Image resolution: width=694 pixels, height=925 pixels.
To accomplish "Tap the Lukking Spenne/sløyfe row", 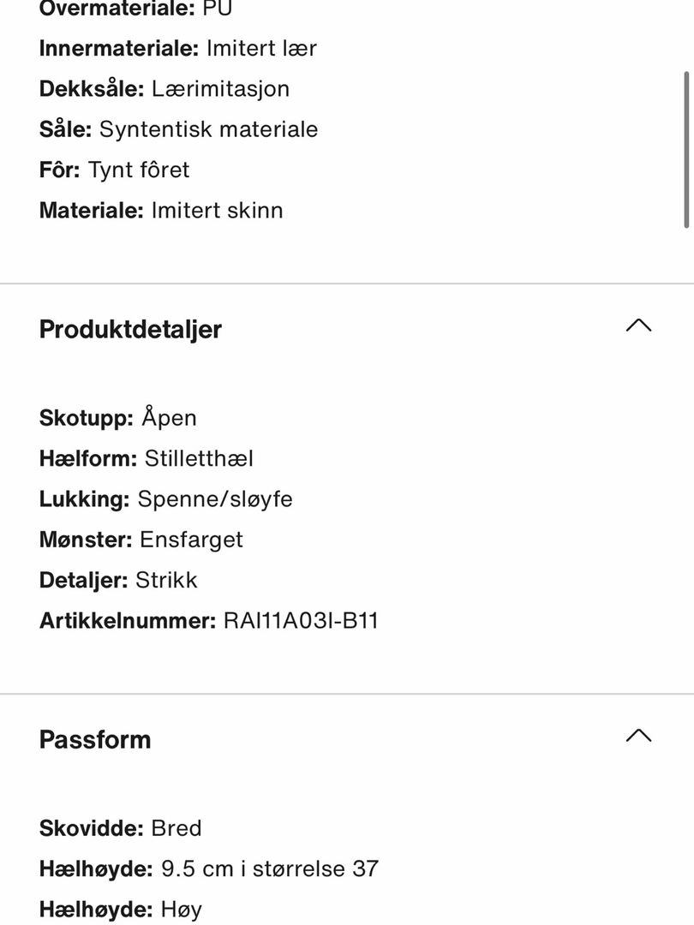I will pos(166,499).
